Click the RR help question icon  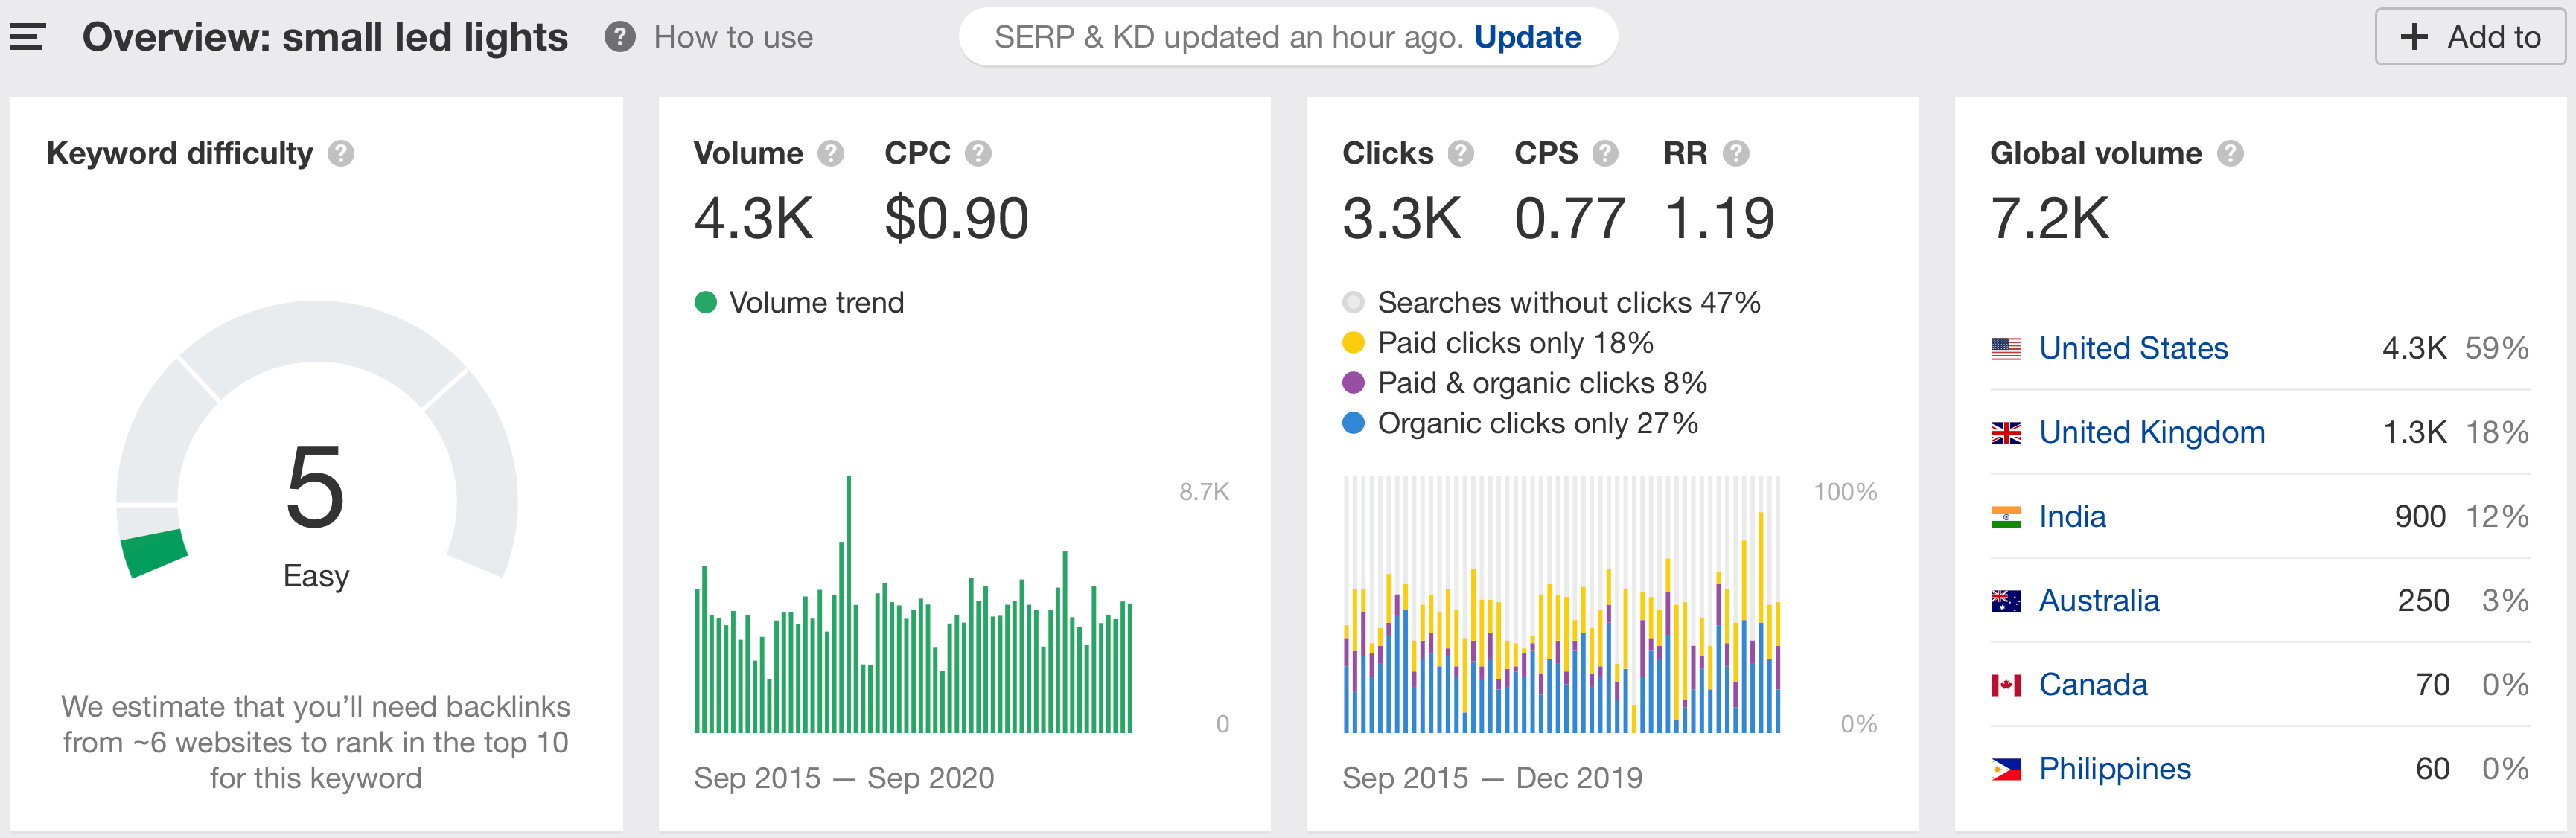1736,153
